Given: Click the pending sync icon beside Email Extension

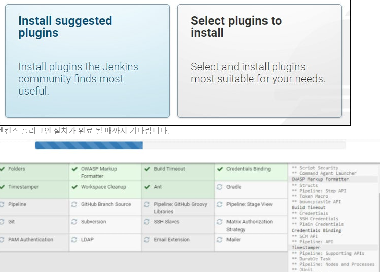Looking at the screenshot, I should (147, 240).
